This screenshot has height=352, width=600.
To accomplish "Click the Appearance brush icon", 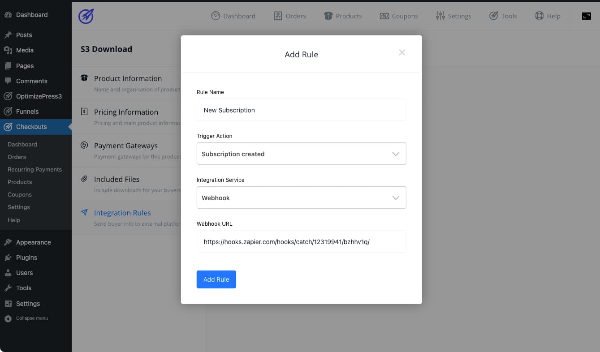I will tap(8, 242).
